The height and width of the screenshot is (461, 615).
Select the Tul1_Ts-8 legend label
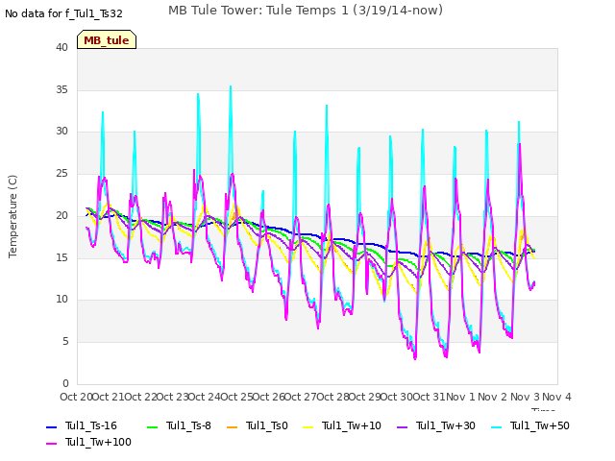tap(188, 425)
